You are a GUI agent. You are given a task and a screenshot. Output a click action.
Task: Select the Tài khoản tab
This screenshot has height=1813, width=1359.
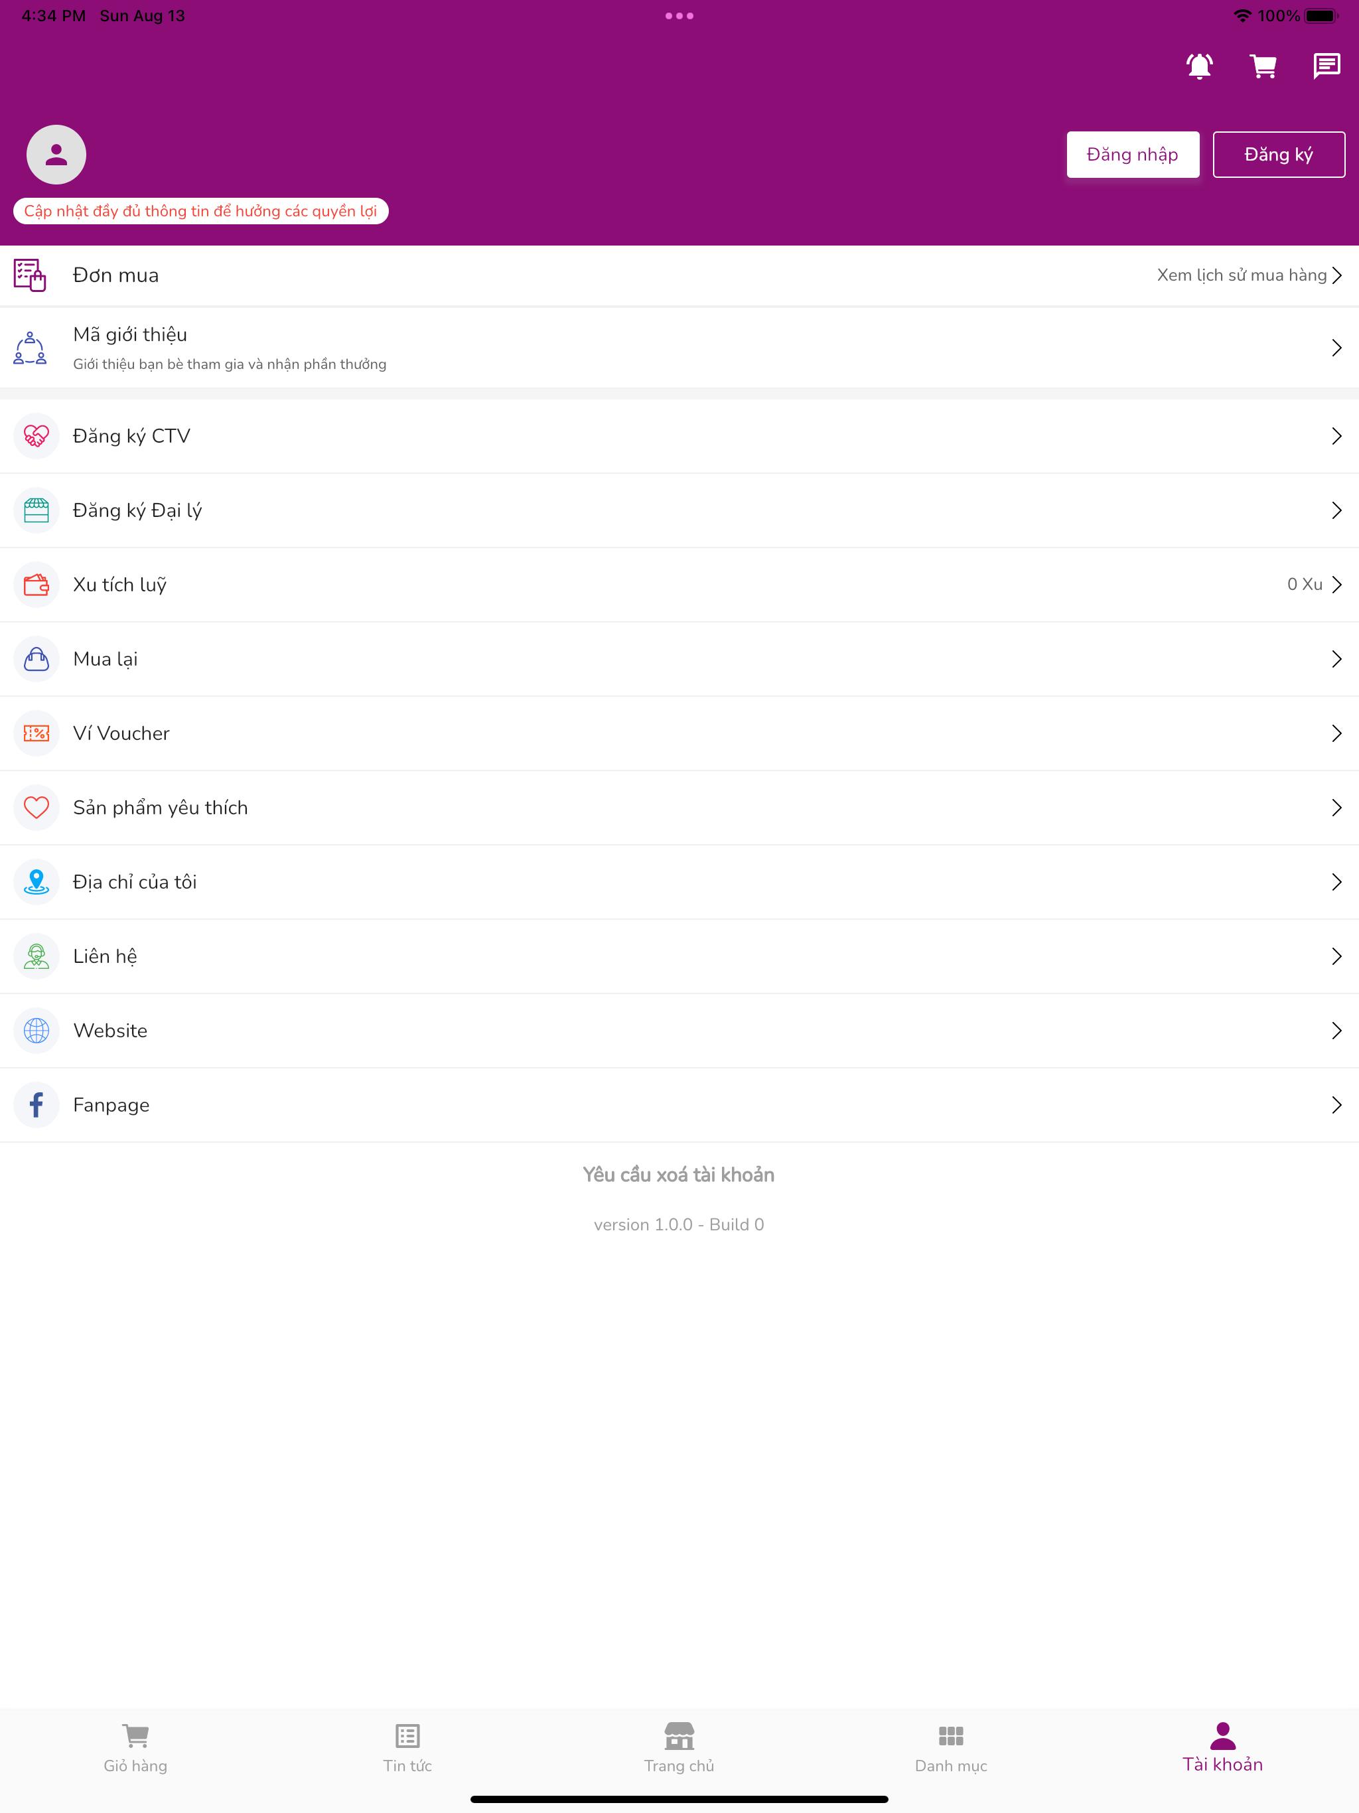pyautogui.click(x=1223, y=1747)
